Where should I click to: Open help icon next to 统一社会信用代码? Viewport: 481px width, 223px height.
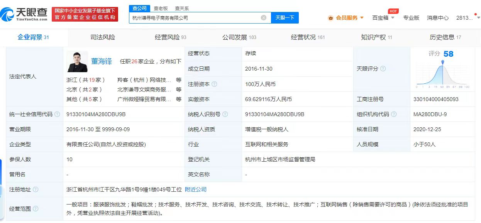pos(57,114)
